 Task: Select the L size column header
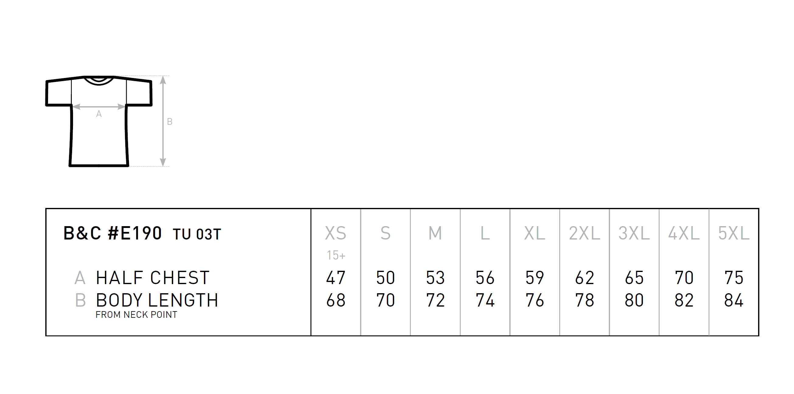485,233
